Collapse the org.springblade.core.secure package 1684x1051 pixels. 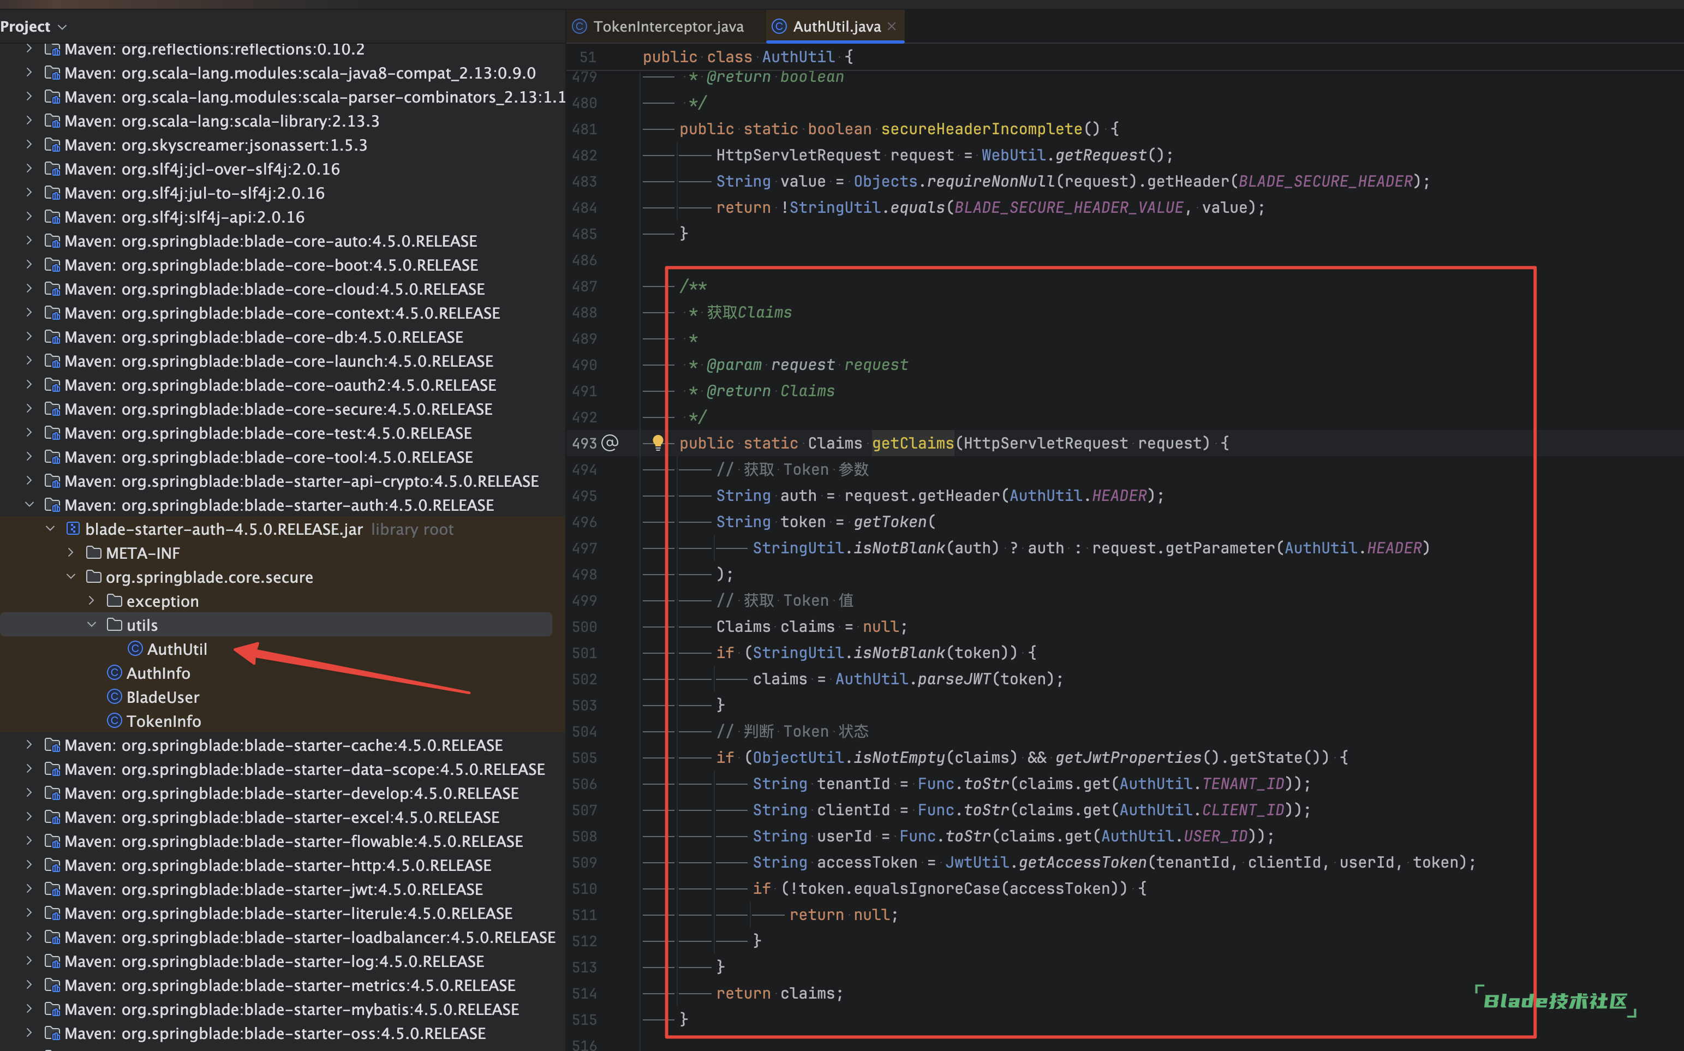[x=71, y=576]
